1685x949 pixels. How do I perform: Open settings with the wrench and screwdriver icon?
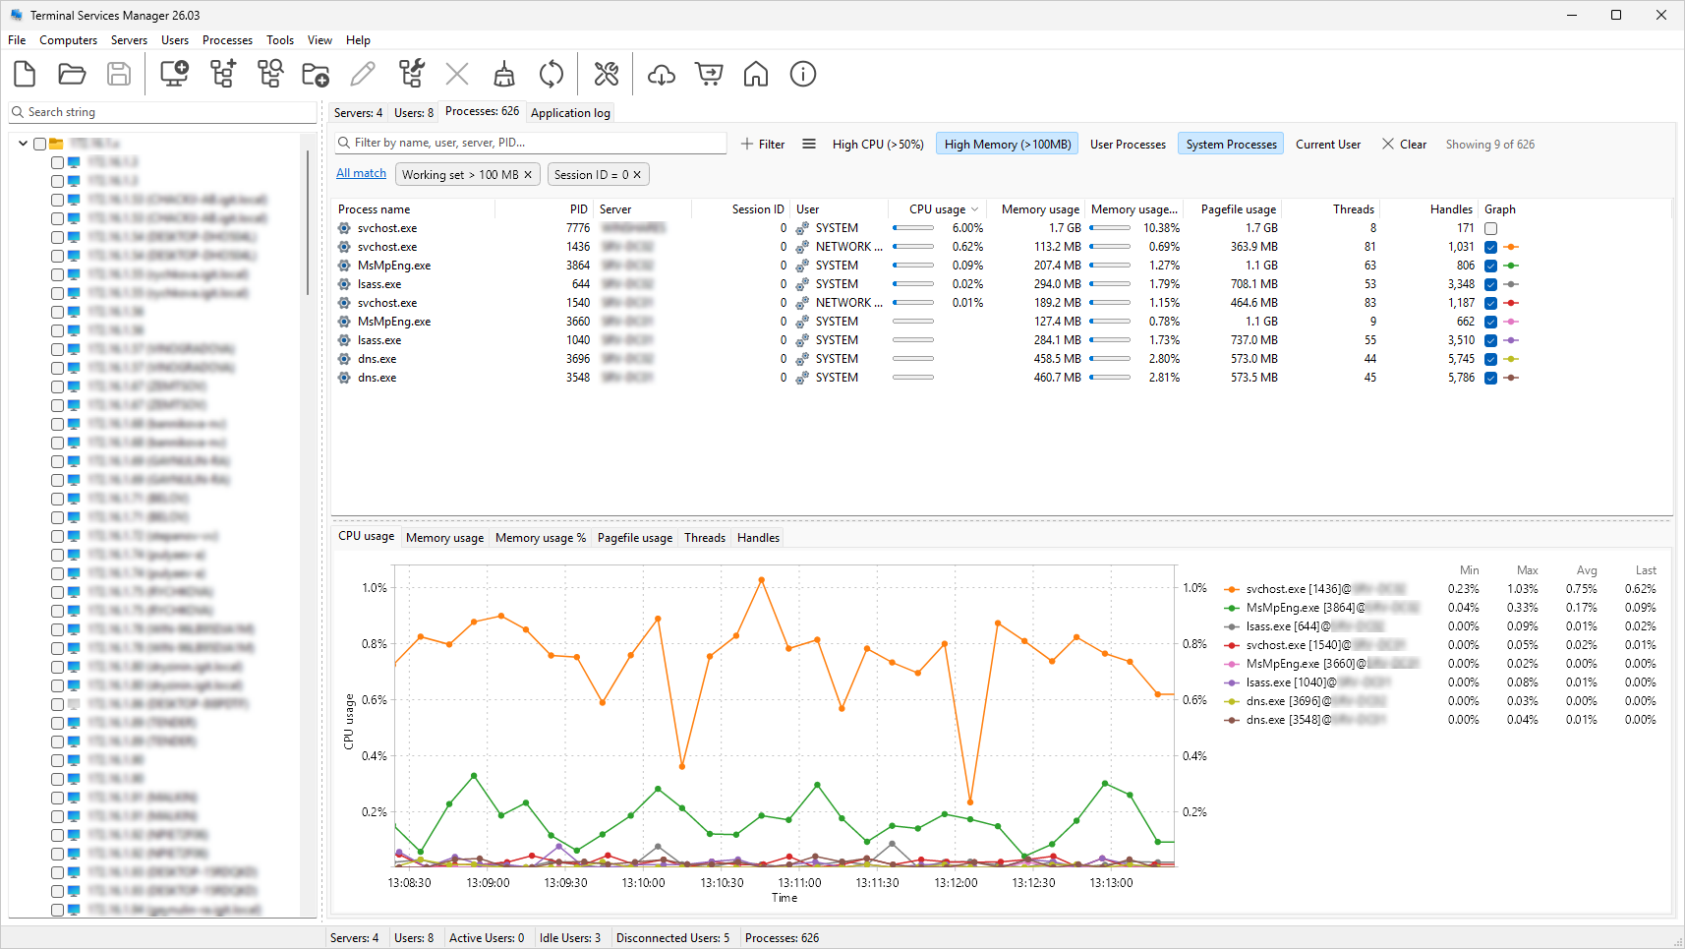(x=607, y=74)
